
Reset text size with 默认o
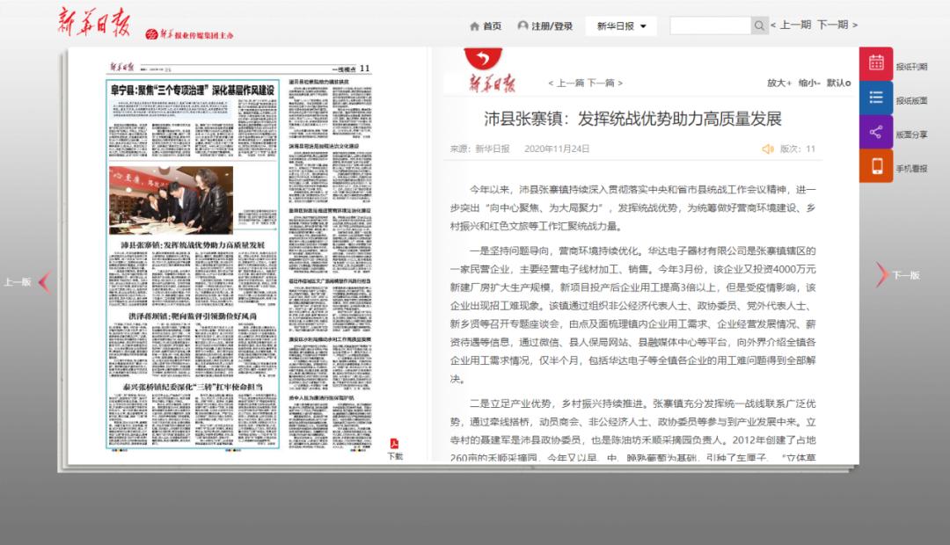tap(838, 83)
